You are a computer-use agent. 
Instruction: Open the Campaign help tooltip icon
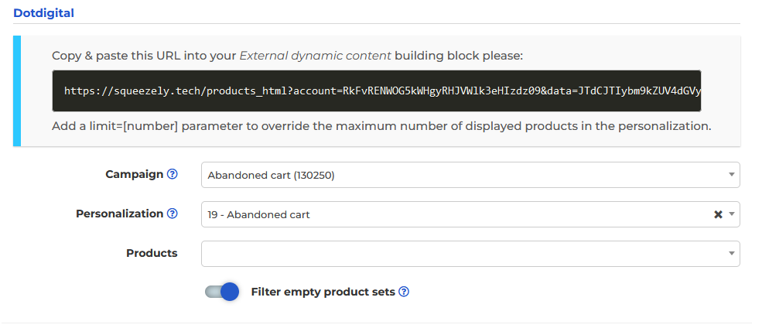tap(172, 174)
